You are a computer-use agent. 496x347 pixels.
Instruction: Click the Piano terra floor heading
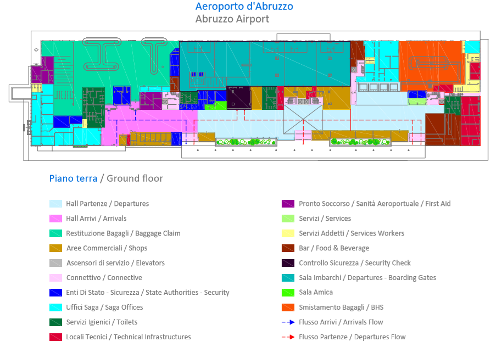[73, 178]
